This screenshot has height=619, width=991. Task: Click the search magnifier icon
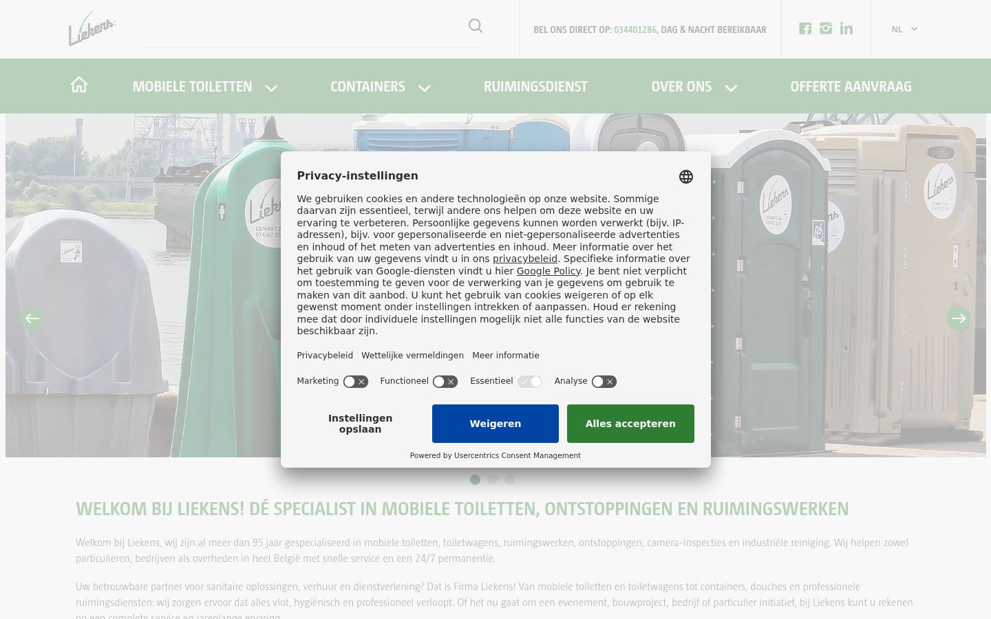click(476, 26)
